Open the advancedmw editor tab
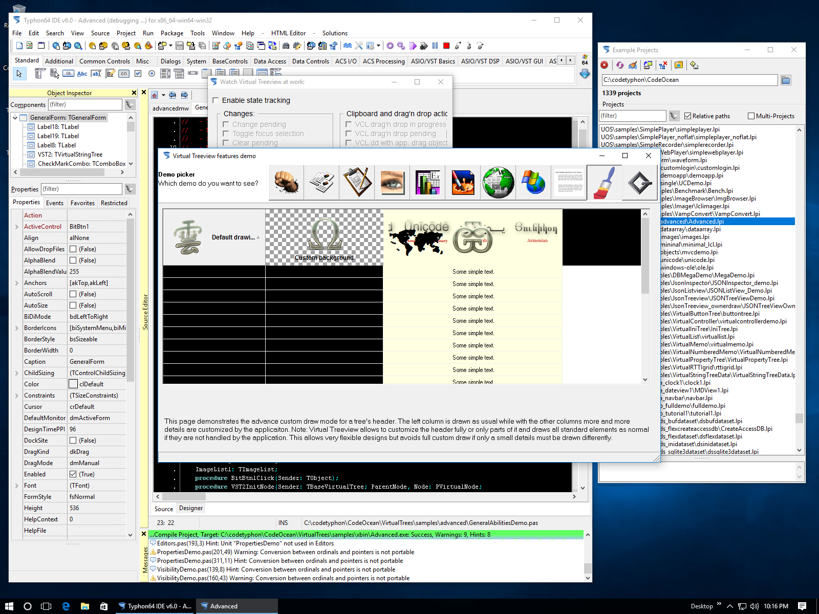 tap(170, 108)
